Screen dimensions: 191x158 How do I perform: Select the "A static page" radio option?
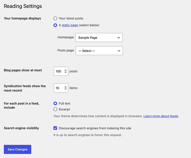tap(55, 25)
